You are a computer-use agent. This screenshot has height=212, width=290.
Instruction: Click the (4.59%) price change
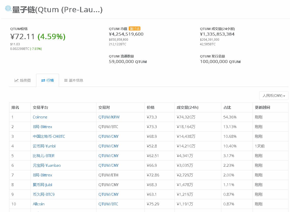pos(51,36)
